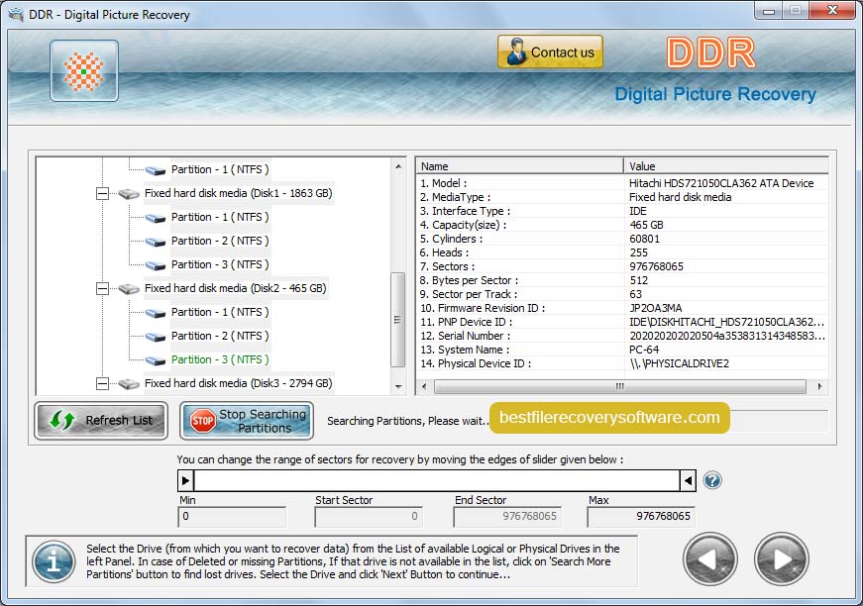863x606 pixels.
Task: Click right edge handle of sector slider
Action: pyautogui.click(x=688, y=480)
